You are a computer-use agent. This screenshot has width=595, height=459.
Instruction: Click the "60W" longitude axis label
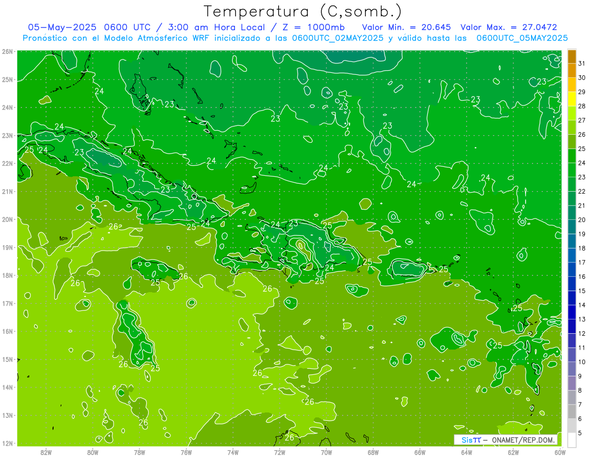click(x=560, y=453)
